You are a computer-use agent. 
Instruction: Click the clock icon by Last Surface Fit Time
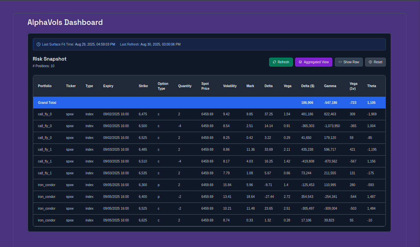38,44
